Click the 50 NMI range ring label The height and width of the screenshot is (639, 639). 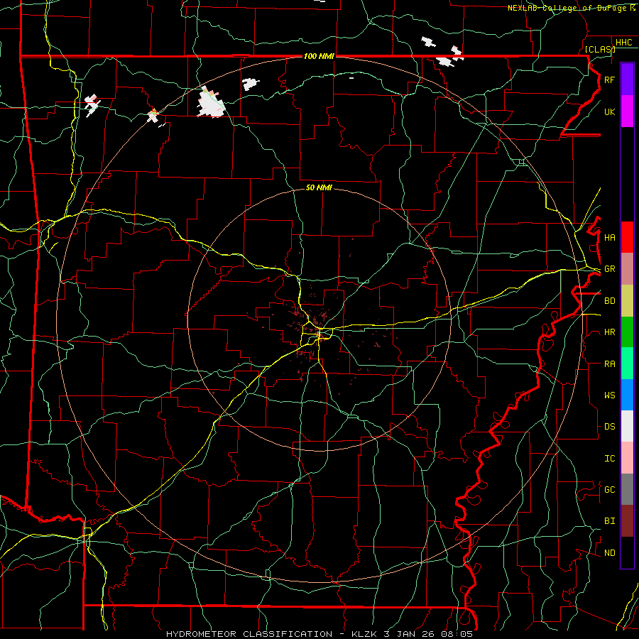(319, 187)
